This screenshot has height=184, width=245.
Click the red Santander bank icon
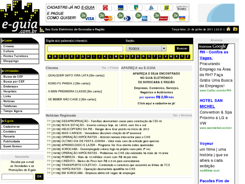[105, 8]
